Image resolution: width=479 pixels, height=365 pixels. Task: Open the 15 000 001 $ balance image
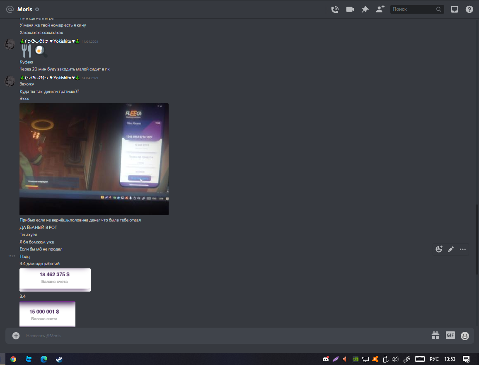pyautogui.click(x=47, y=314)
